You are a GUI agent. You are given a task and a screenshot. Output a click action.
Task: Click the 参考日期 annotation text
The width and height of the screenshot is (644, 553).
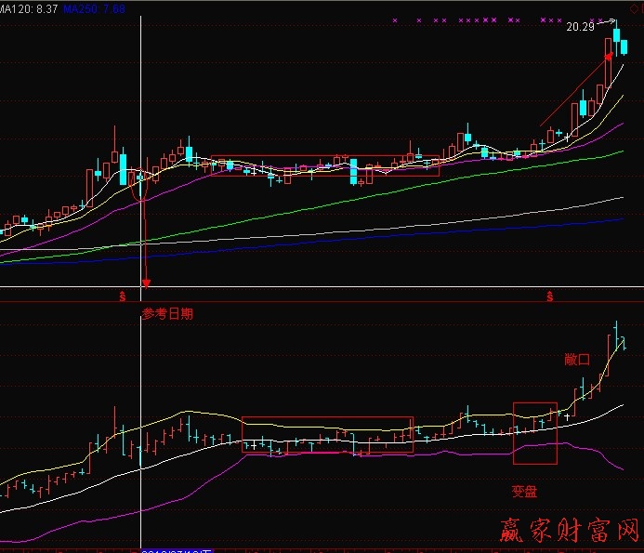(x=168, y=313)
